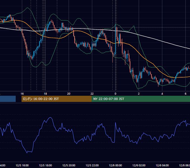The width and height of the screenshot is (190, 168).
Task: Click the 12/5 22:00 date label
Action: pyautogui.click(x=92, y=165)
